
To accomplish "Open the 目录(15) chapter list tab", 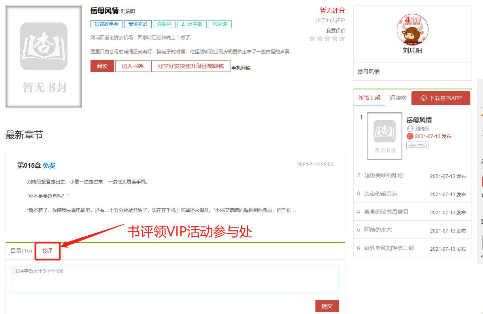I will 21,251.
